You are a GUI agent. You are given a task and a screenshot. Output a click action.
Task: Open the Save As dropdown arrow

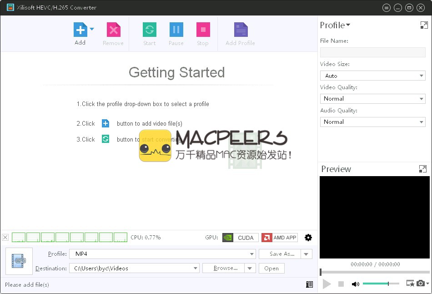(x=306, y=254)
